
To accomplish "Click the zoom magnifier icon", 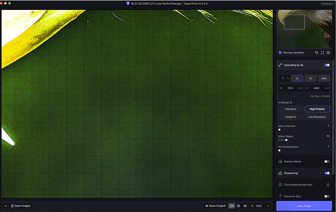I will (x=253, y=206).
